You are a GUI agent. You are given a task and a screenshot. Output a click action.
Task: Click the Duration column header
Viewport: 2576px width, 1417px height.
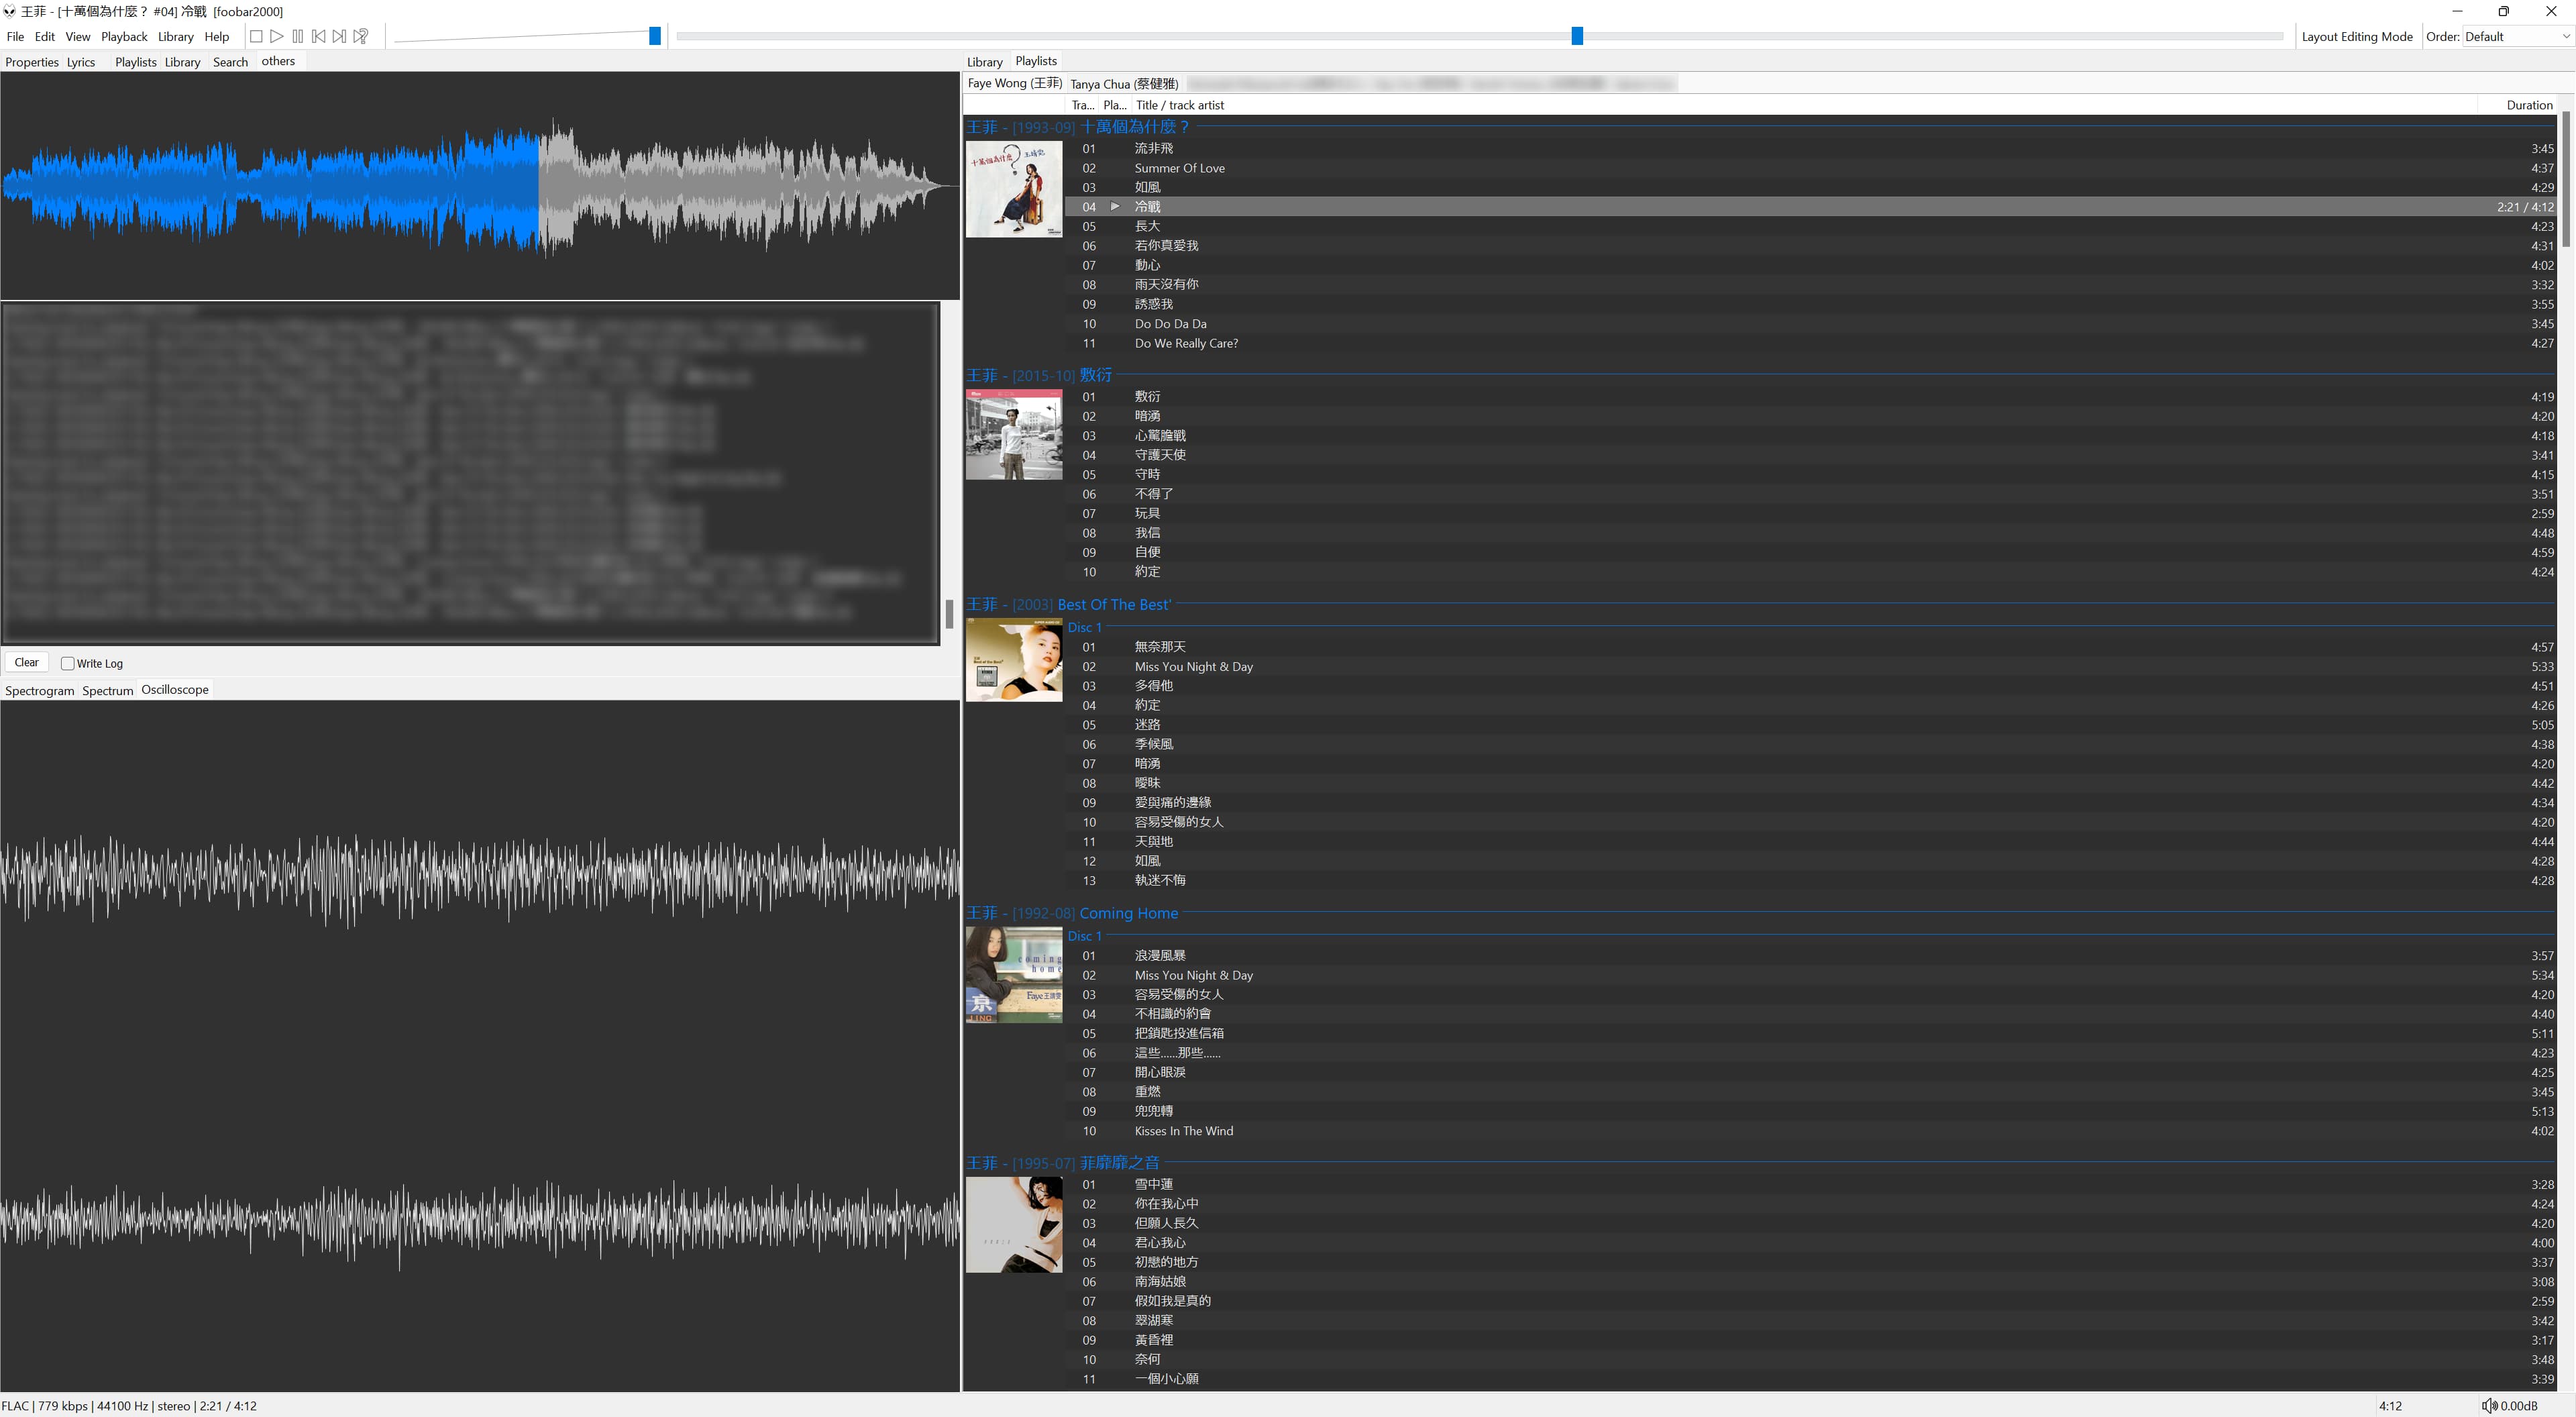point(2529,105)
